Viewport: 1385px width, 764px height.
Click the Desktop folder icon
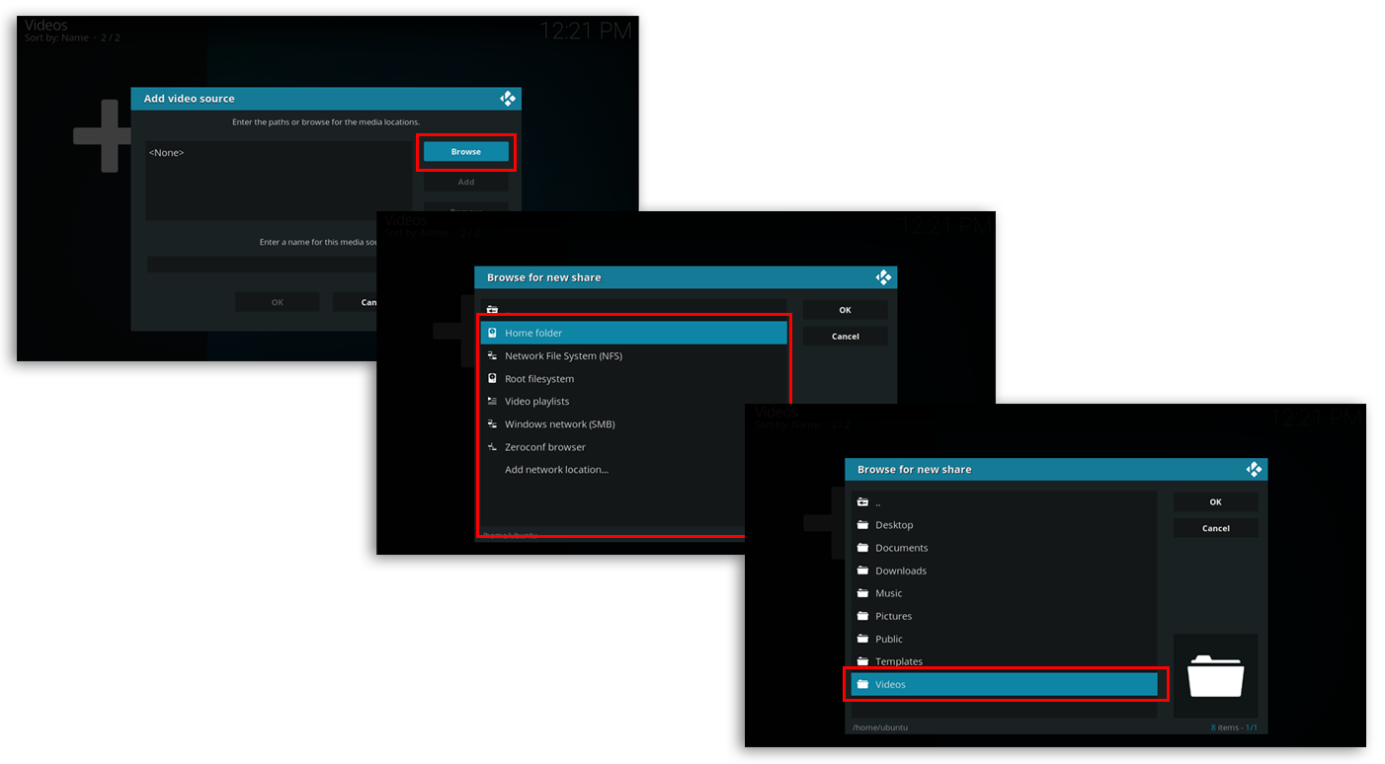pos(862,525)
